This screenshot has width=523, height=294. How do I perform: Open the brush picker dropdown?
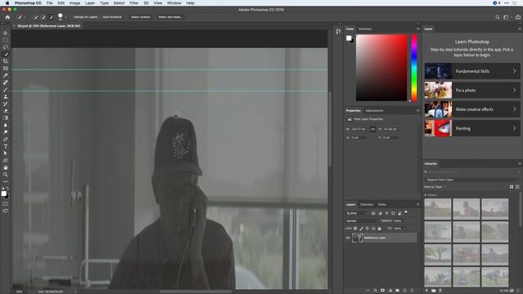[x=65, y=17]
